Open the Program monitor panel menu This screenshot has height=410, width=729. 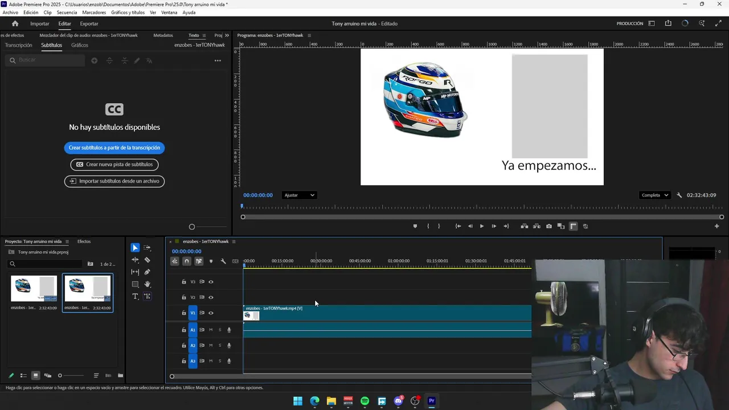coord(309,35)
